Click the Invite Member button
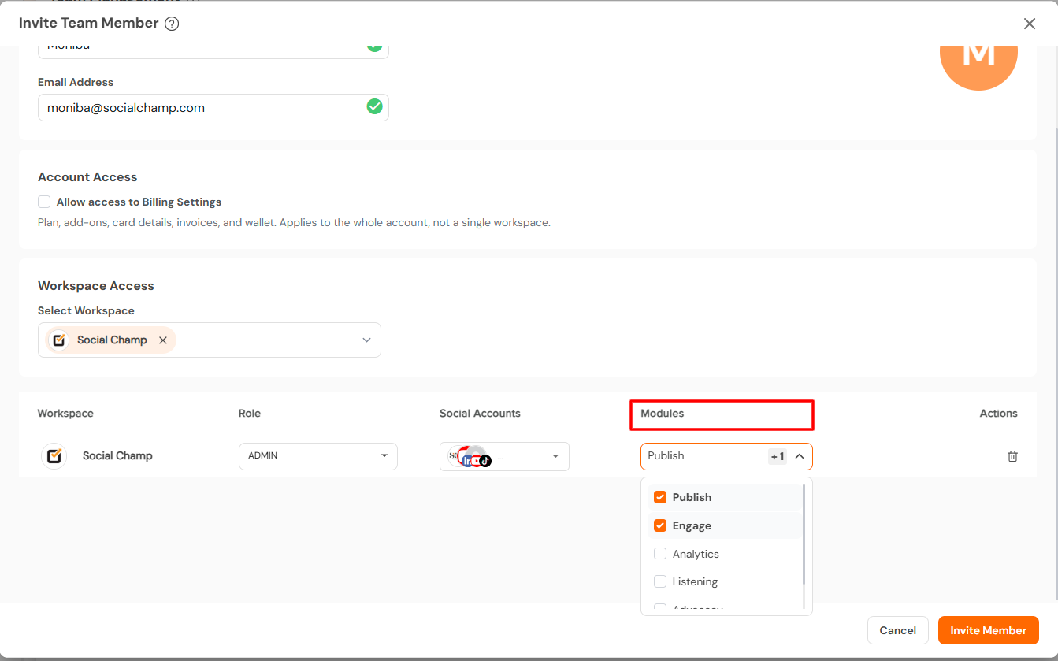Screen dimensions: 1058x661 989,630
